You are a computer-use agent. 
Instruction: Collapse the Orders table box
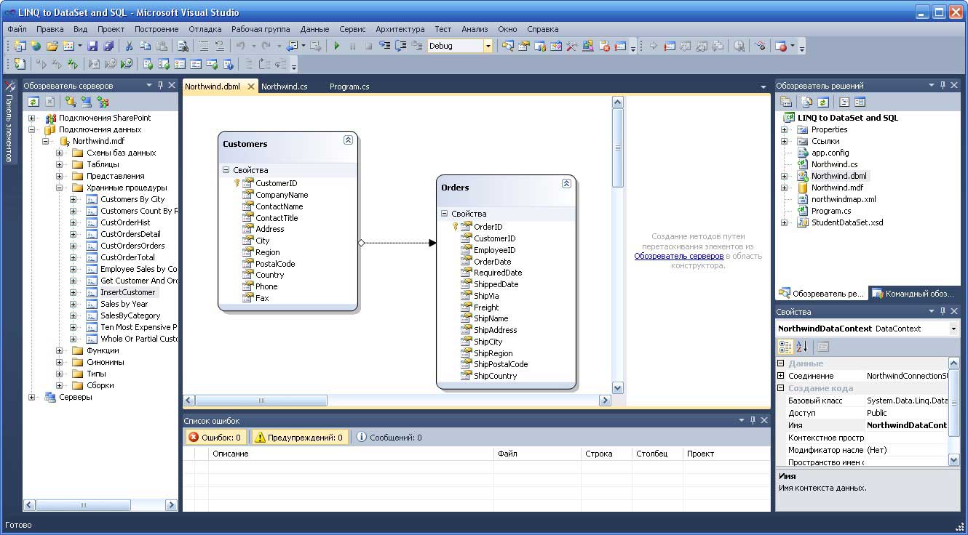[566, 183]
